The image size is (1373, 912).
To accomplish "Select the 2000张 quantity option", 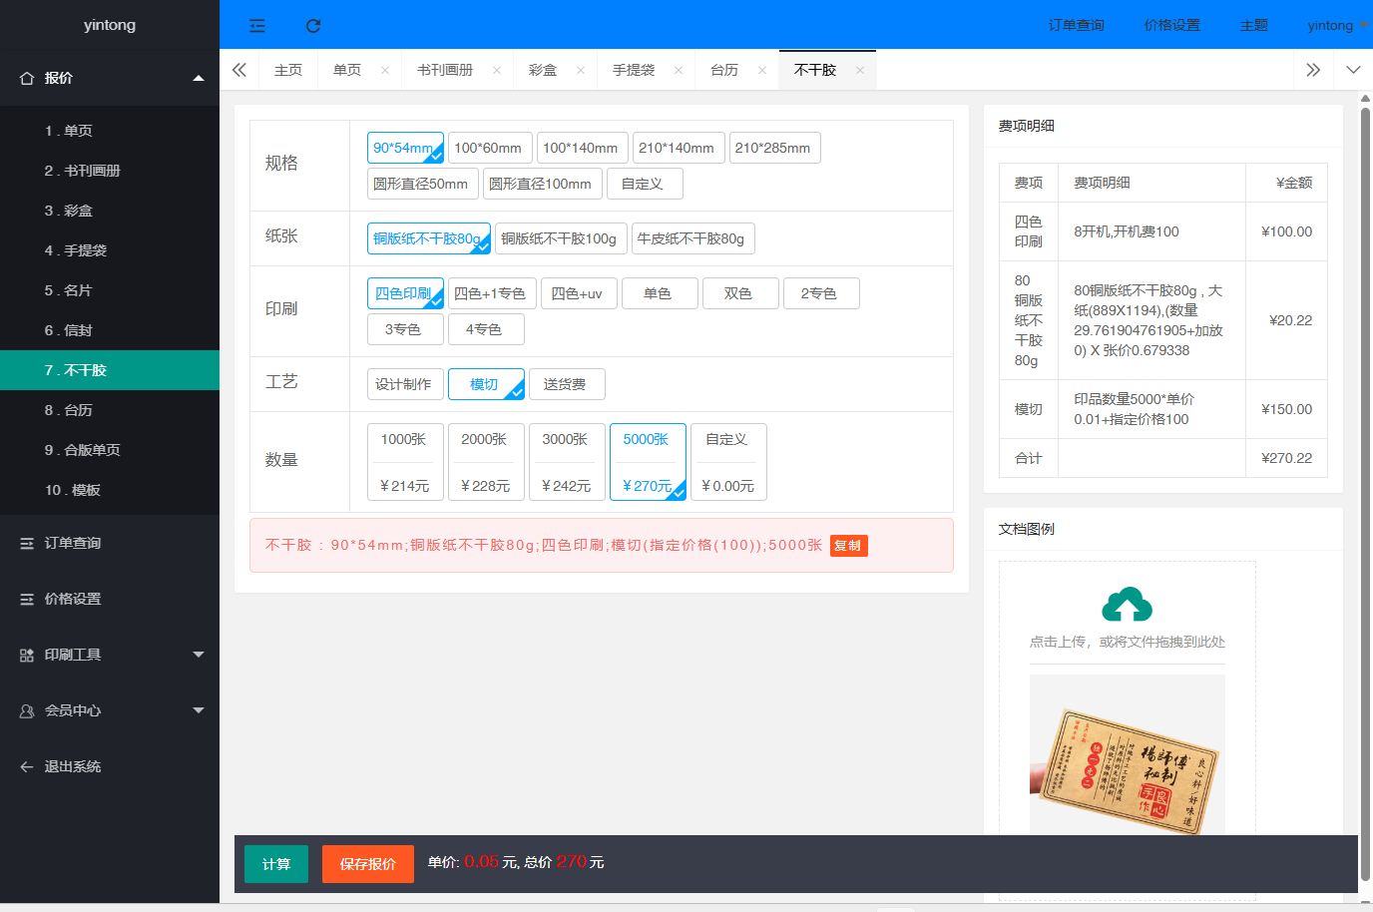I will coord(486,462).
